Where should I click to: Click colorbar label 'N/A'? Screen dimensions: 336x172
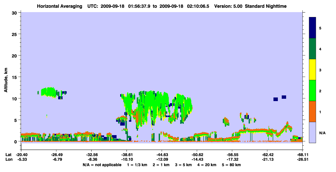[322, 133]
